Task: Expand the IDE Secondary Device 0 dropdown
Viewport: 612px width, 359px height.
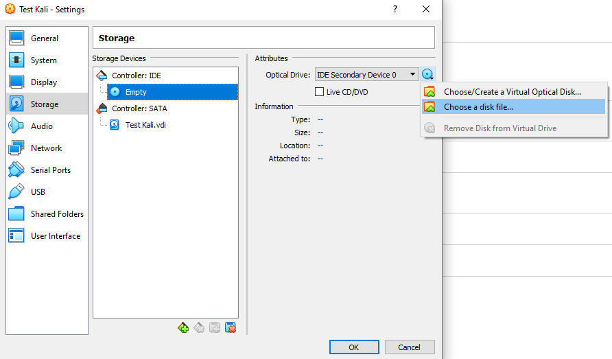Action: [x=366, y=75]
